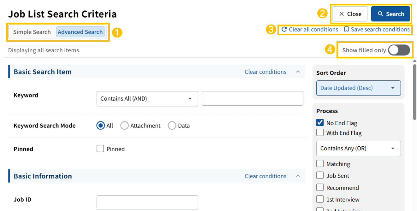Open the Keyword Contains All (AND) dropdown
417x211 pixels.
[147, 99]
